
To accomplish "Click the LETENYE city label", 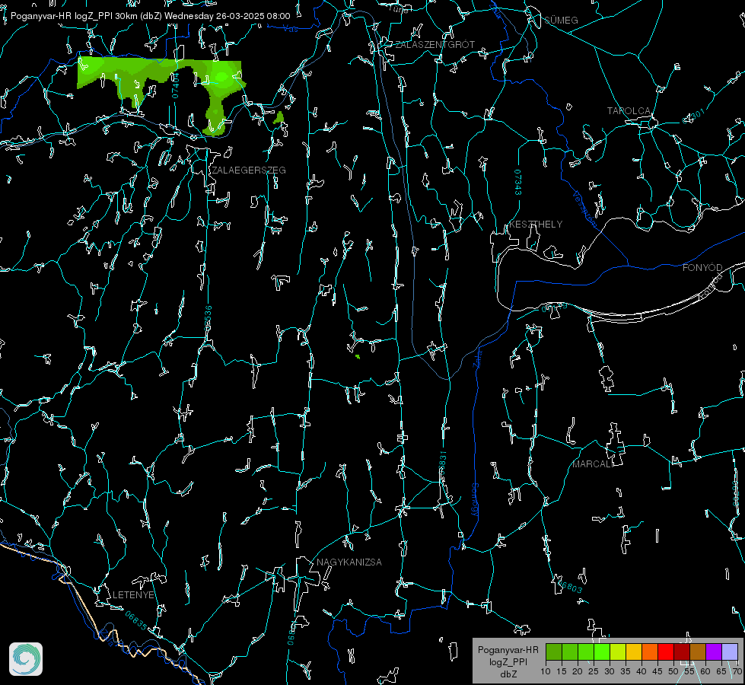I will click(x=133, y=595).
